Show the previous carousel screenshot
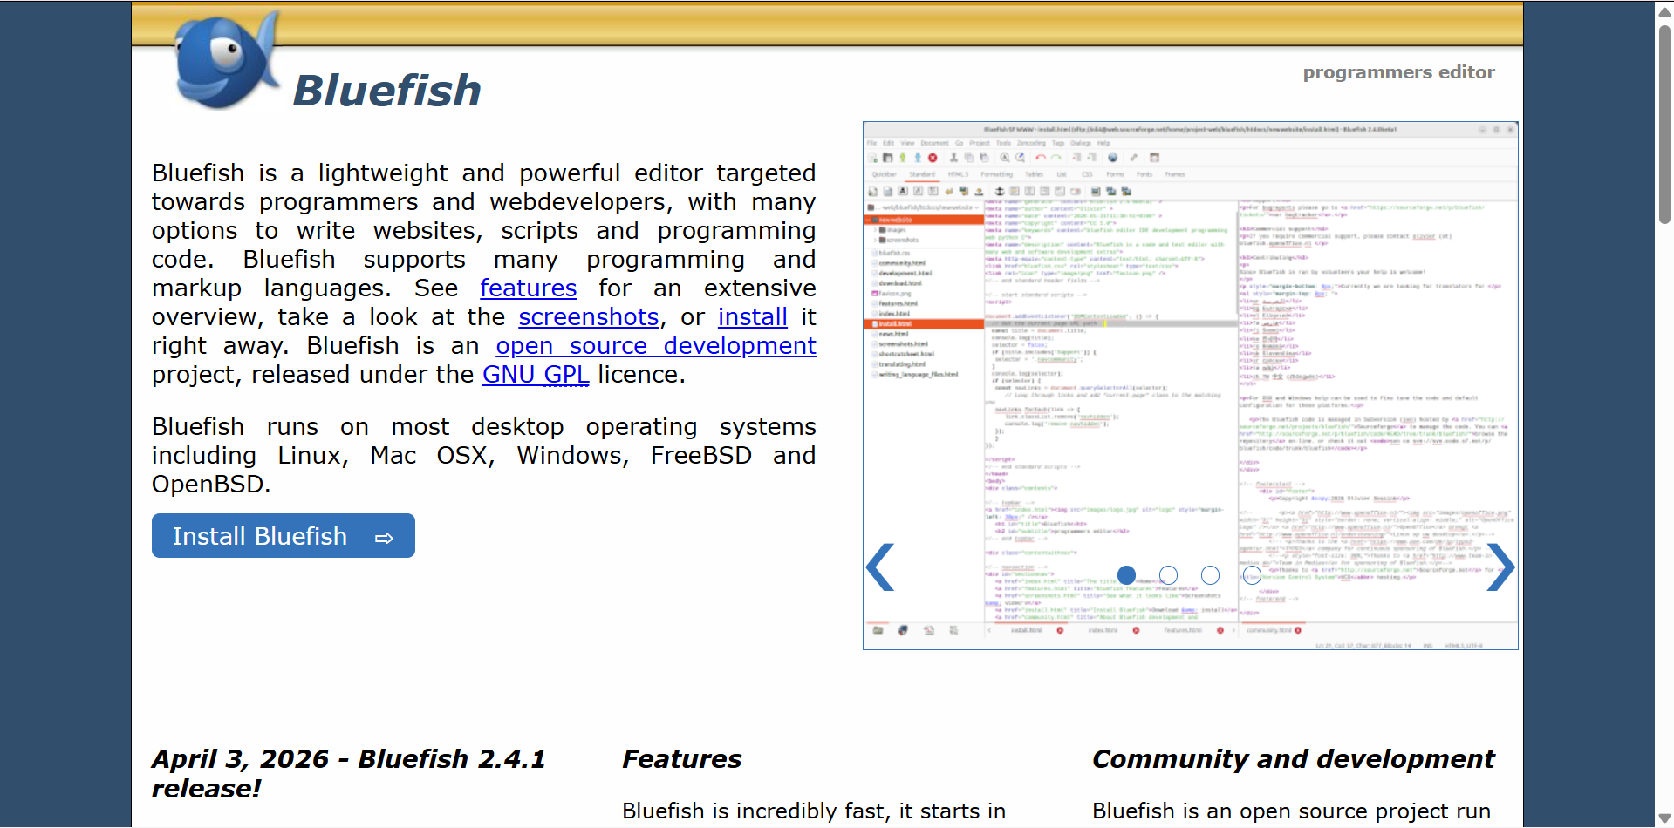The width and height of the screenshot is (1674, 828). (x=880, y=567)
